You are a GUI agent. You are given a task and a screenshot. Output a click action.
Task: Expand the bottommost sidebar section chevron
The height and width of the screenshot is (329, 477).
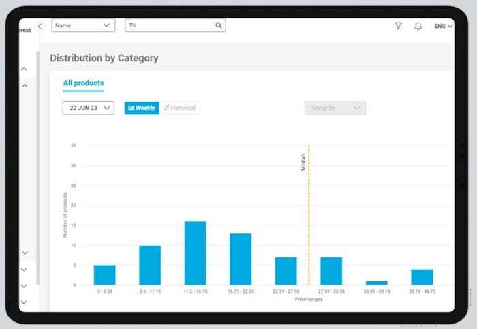point(24,302)
